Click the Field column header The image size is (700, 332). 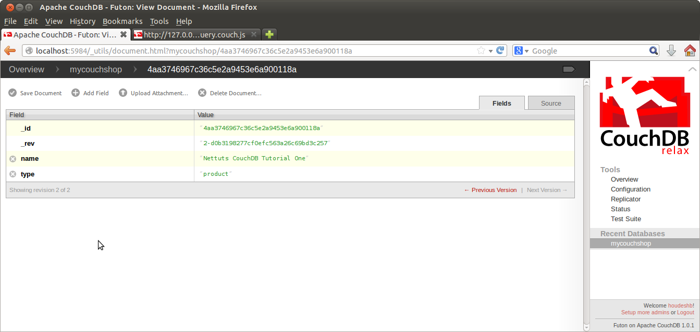pos(100,114)
